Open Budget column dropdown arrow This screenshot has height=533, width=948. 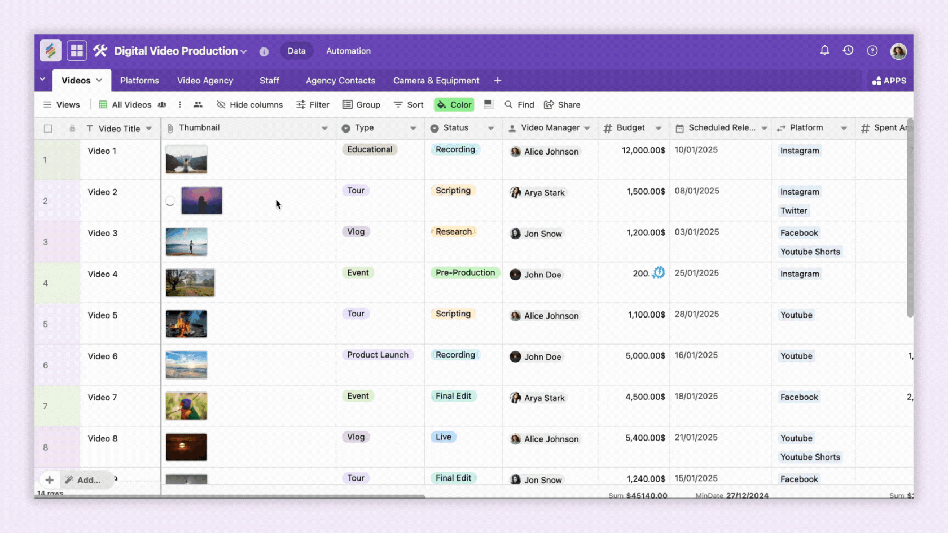click(659, 128)
